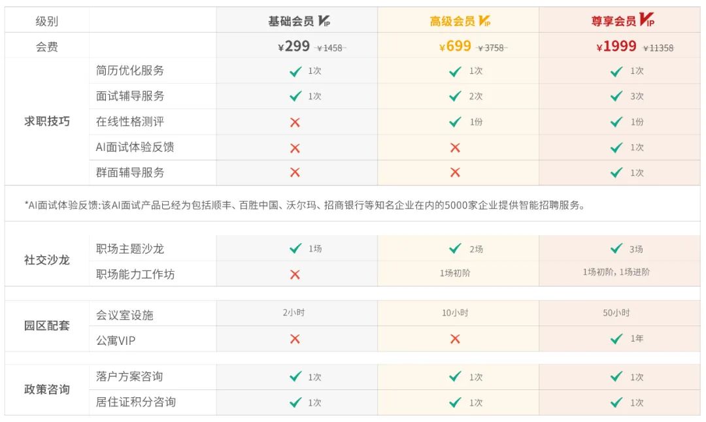Click the 落户方案咨询 row label

pyautogui.click(x=129, y=376)
